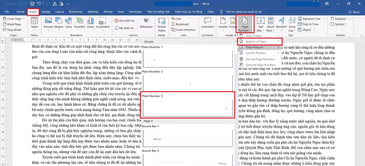Insert WordArt
Image resolution: width=365 pixels, height=166 pixels.
[x=281, y=24]
